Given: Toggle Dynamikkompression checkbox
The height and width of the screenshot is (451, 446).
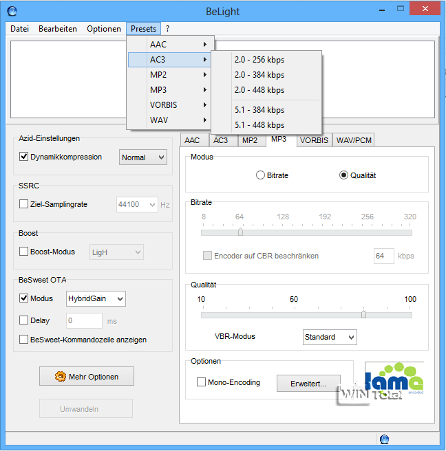Looking at the screenshot, I should (x=23, y=157).
